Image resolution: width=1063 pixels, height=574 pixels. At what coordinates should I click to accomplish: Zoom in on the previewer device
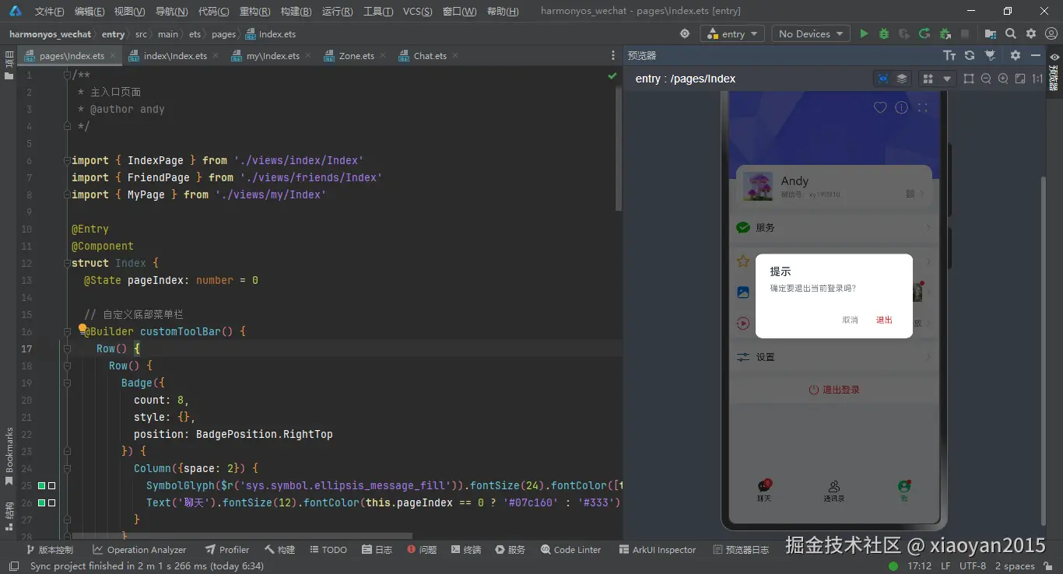(1003, 79)
